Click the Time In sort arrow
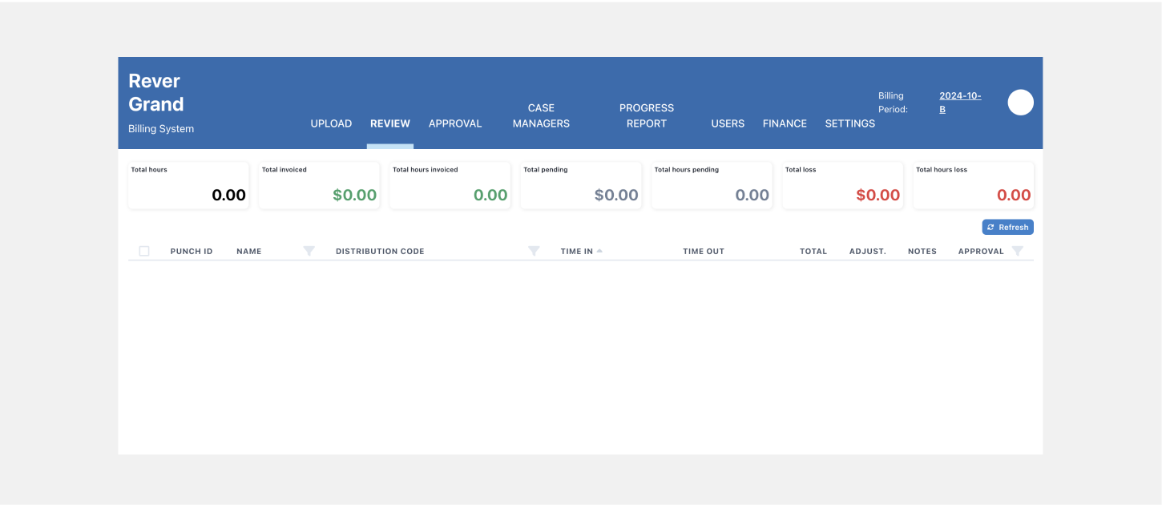This screenshot has width=1162, height=505. (599, 251)
